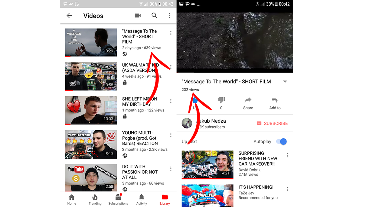This screenshot has height=207, width=368.
Task: Click the "2 months ago · 2.3K views" text
Action: coord(145,149)
